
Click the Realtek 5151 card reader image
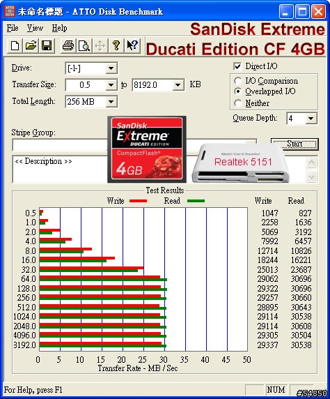coord(241,163)
